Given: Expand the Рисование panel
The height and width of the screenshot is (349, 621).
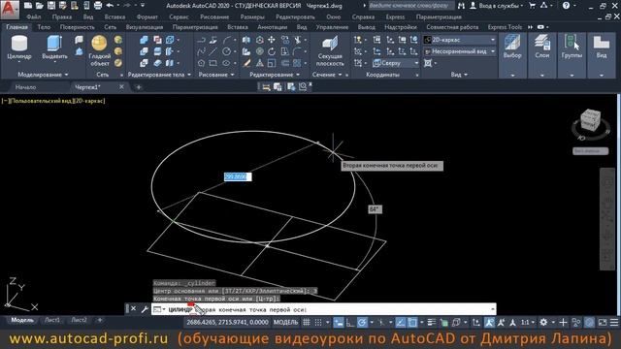Looking at the screenshot, I should (215, 75).
